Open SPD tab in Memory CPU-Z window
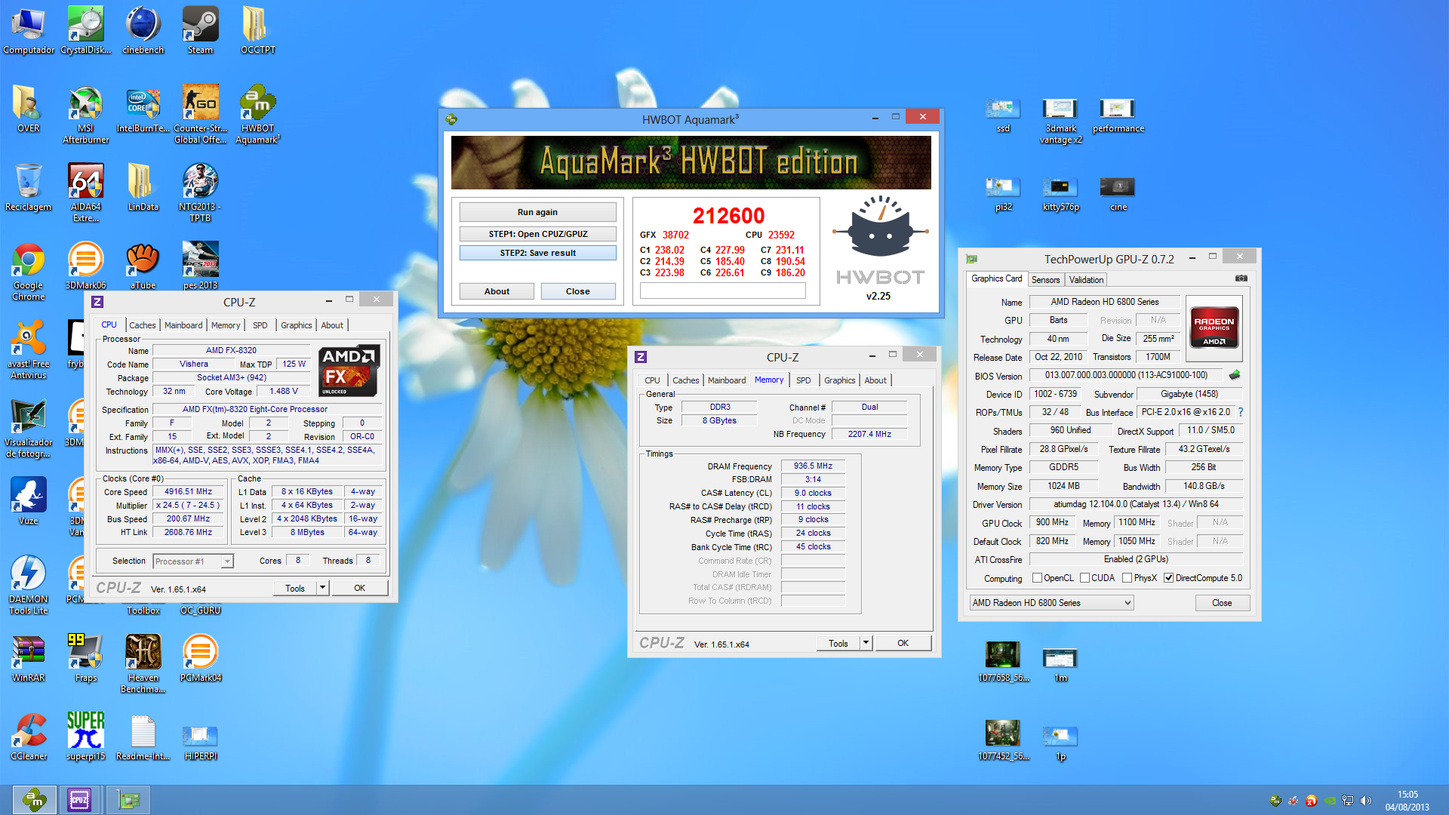This screenshot has height=815, width=1449. coord(803,380)
